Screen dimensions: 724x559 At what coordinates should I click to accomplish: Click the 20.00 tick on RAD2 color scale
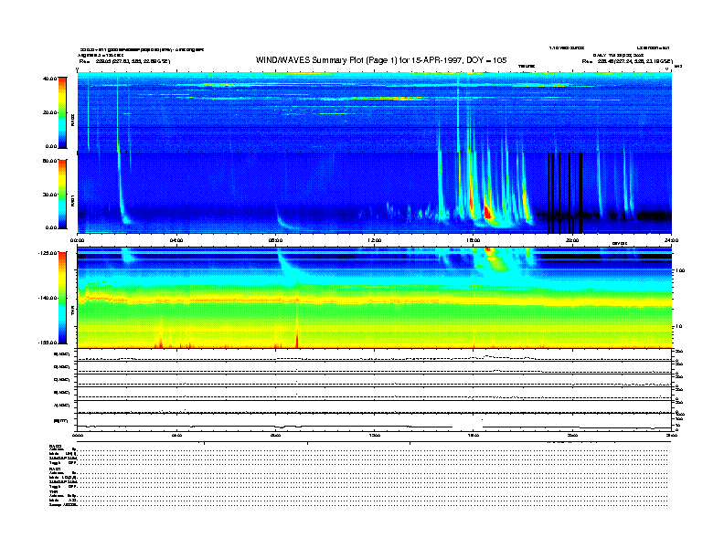pos(49,112)
